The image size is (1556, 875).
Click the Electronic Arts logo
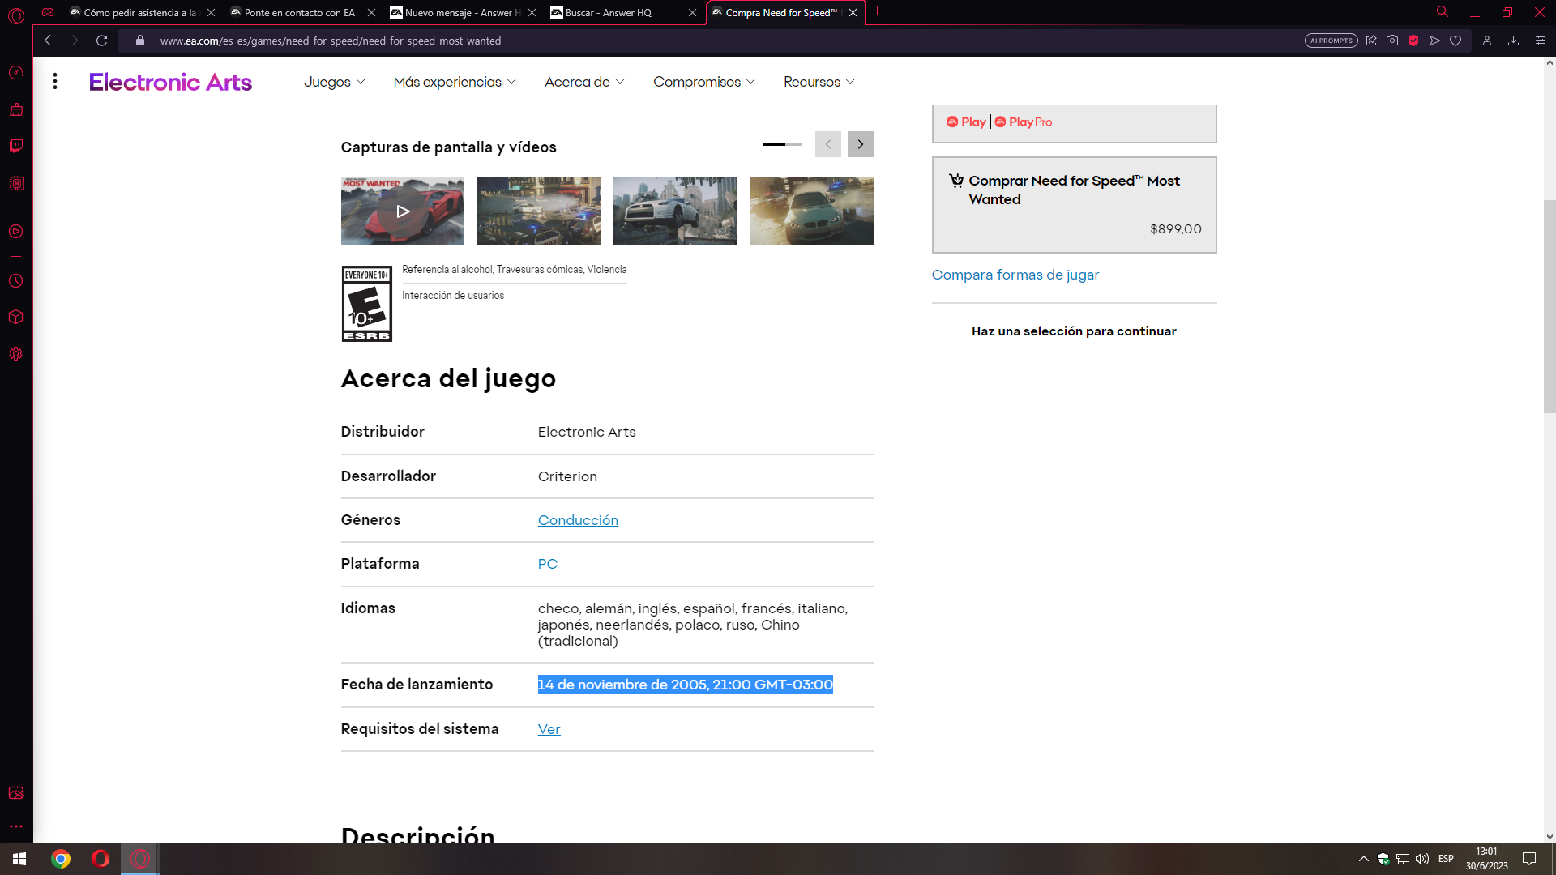170,82
